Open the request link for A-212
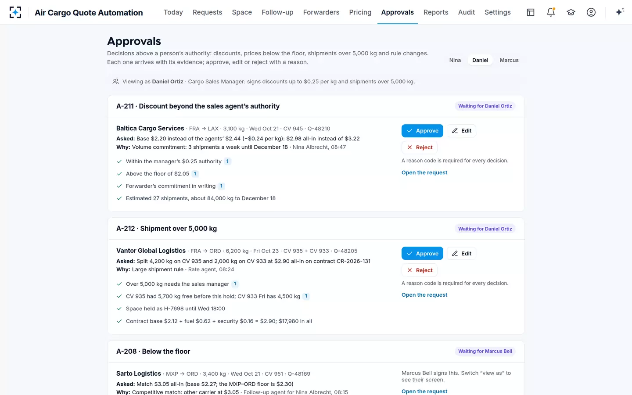The width and height of the screenshot is (632, 395). pos(424,295)
